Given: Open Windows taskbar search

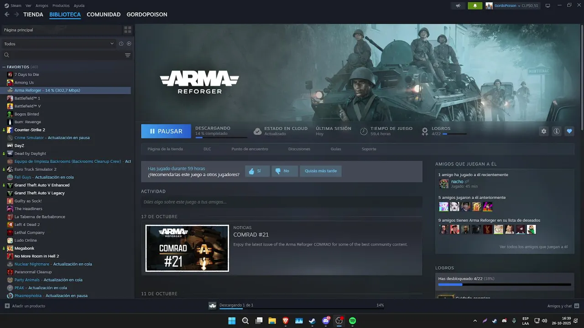Looking at the screenshot, I should tap(245, 321).
